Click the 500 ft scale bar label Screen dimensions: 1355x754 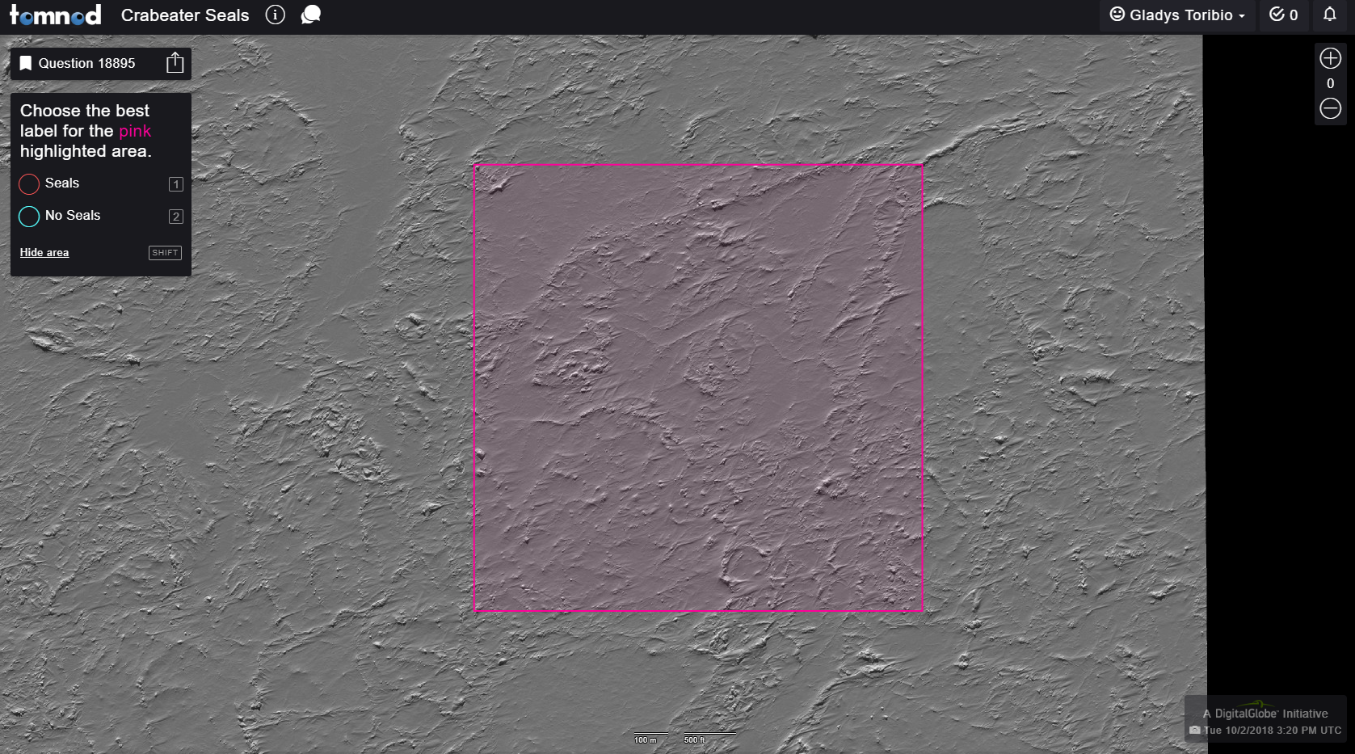[694, 739]
